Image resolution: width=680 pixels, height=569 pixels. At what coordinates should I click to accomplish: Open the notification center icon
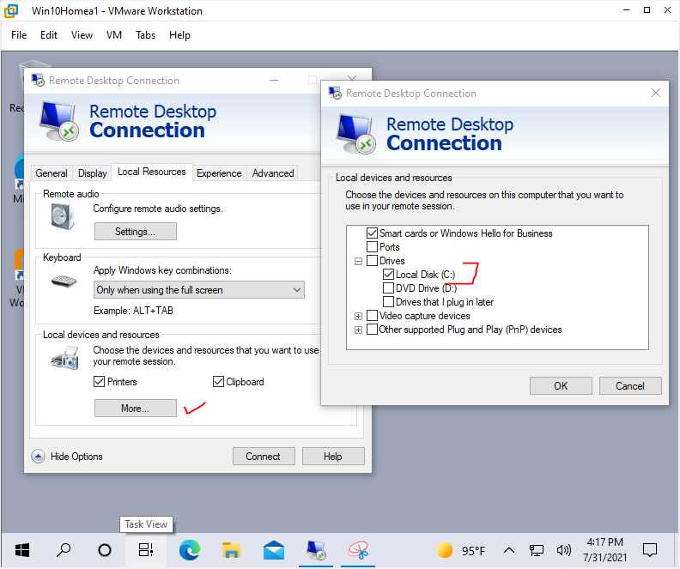pos(650,550)
